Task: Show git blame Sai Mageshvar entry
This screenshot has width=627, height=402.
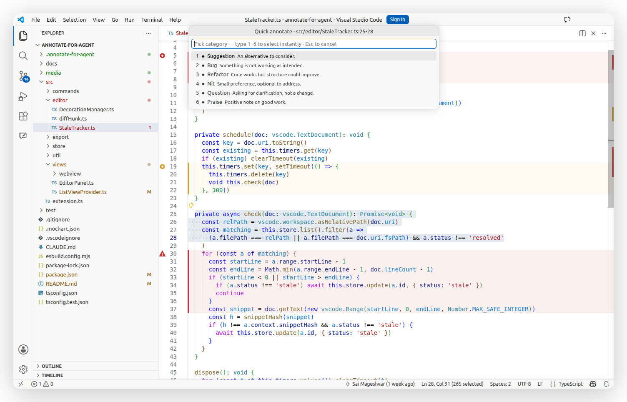Action: [x=380, y=384]
